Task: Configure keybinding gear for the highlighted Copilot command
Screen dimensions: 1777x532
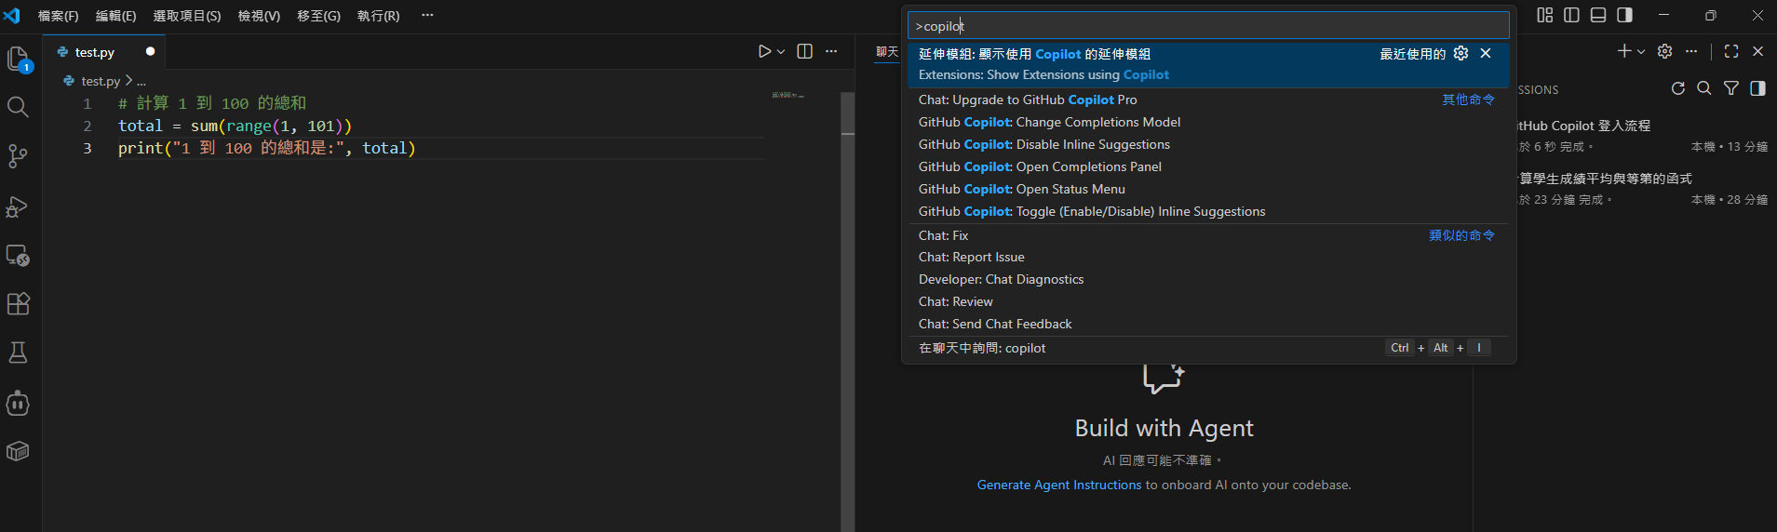Action: click(x=1461, y=54)
